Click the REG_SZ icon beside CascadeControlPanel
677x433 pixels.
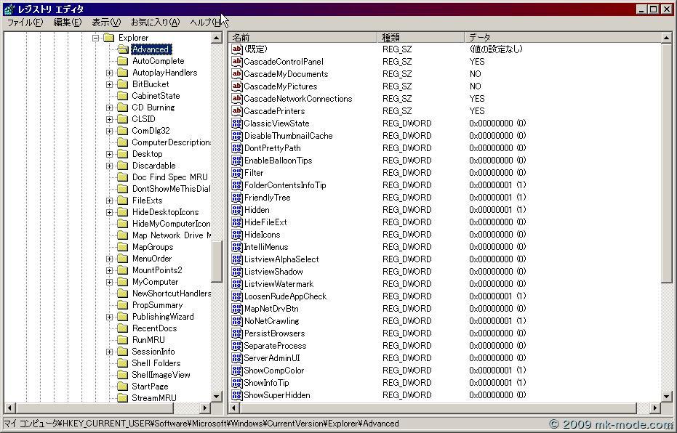pyautogui.click(x=237, y=62)
